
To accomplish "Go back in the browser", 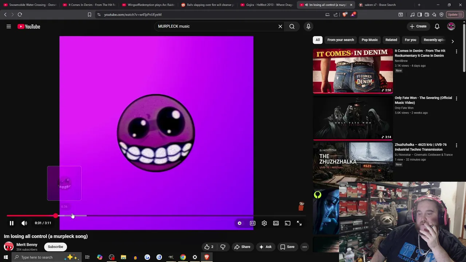I will point(5,15).
